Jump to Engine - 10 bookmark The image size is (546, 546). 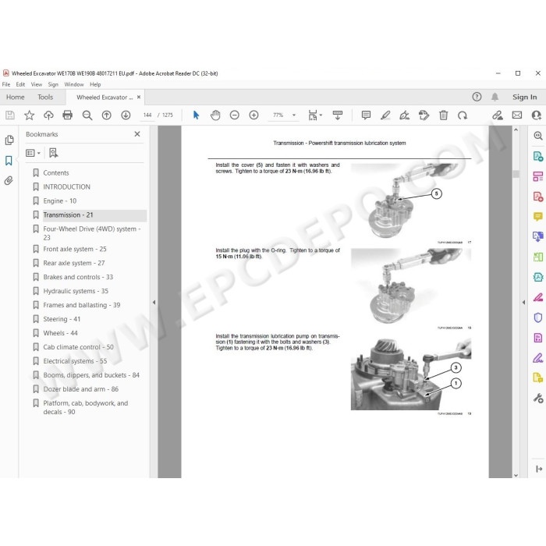[x=59, y=201]
